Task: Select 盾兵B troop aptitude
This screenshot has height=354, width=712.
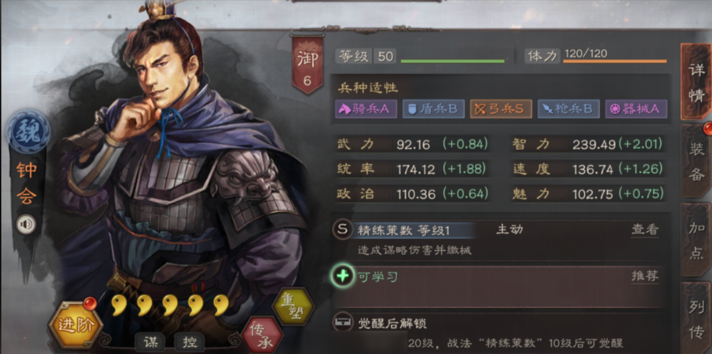Action: [x=433, y=109]
